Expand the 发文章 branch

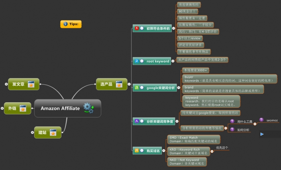pyautogui.click(x=6, y=84)
